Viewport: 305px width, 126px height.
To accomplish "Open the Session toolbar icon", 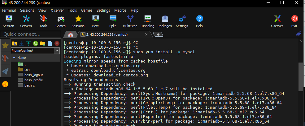I will [x=8, y=21].
